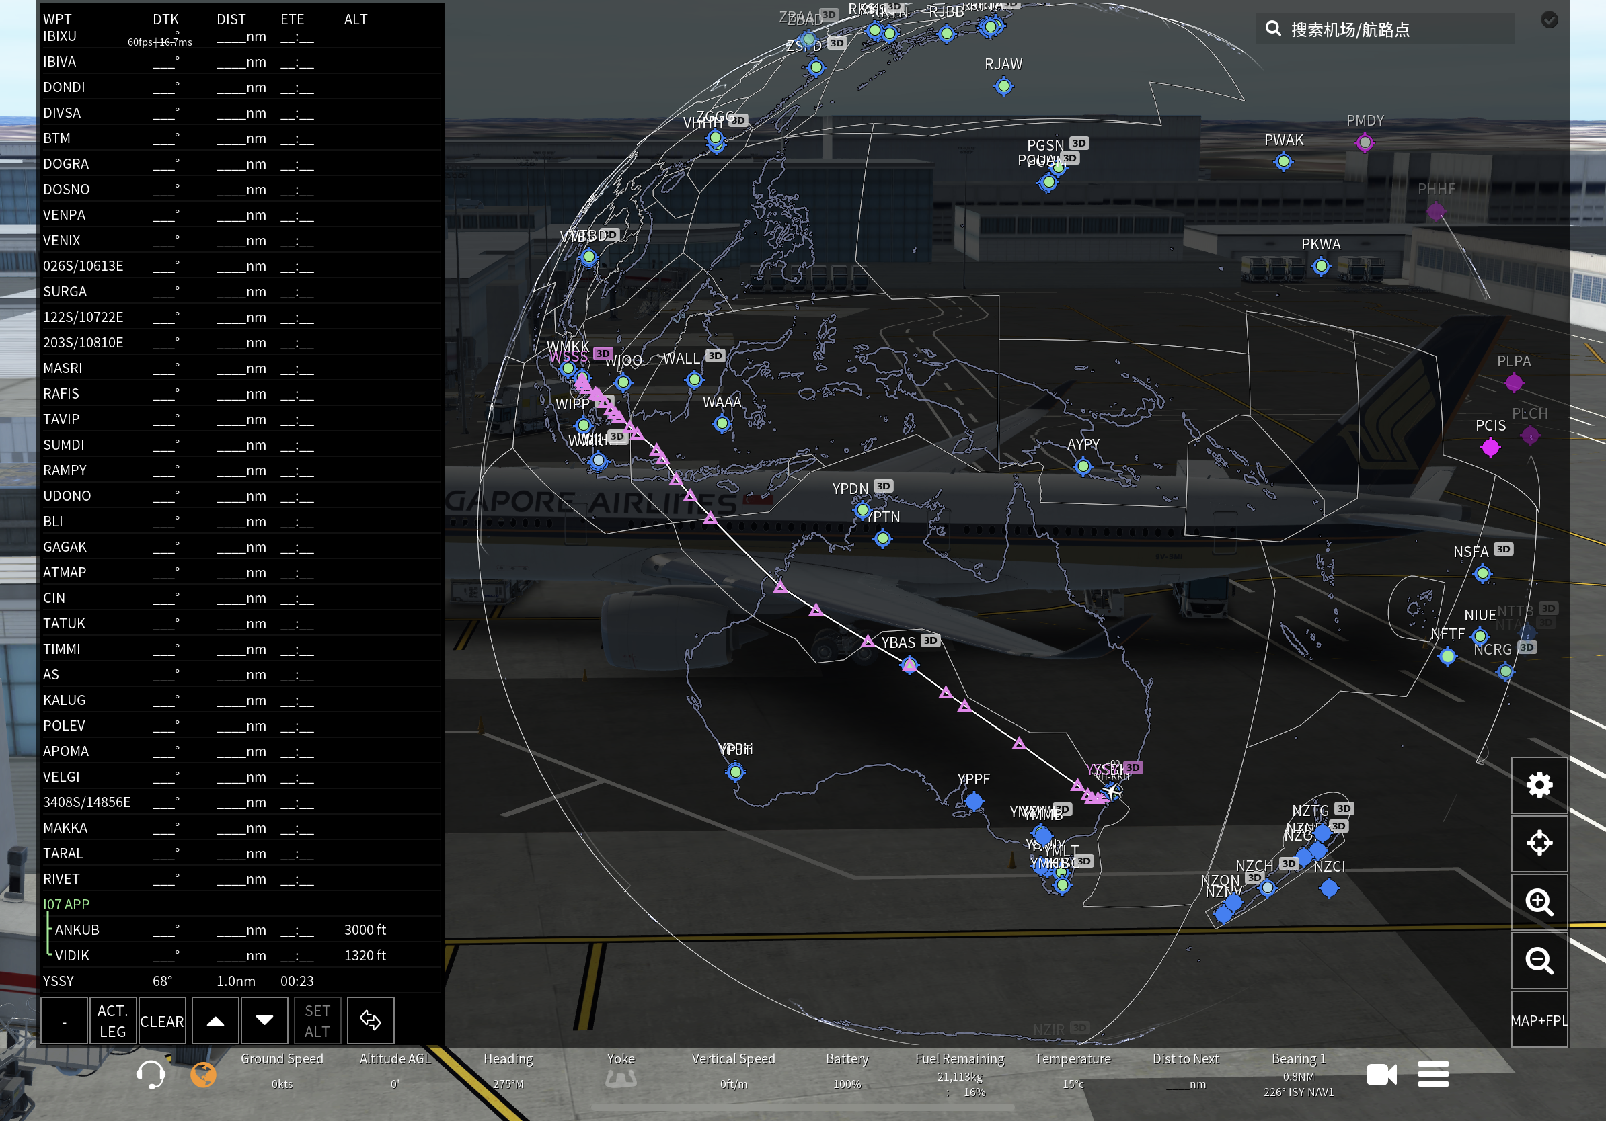
Task: Open map settings gear icon
Action: coord(1539,785)
